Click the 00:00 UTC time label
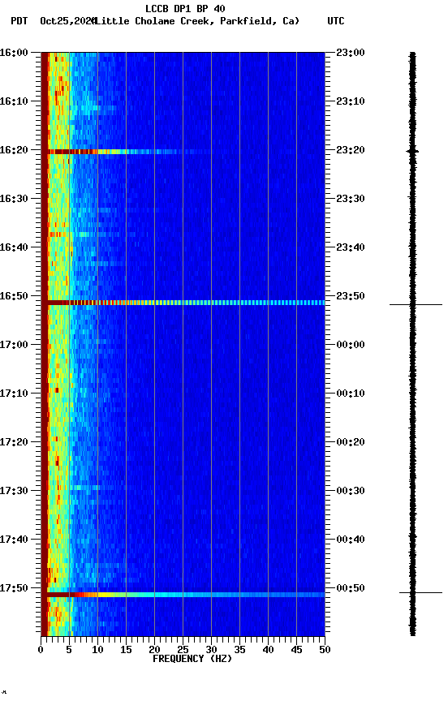This screenshot has width=448, height=701. pos(351,345)
